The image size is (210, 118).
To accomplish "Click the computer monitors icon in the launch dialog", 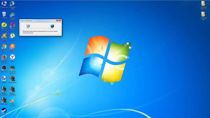I will point(28,26).
